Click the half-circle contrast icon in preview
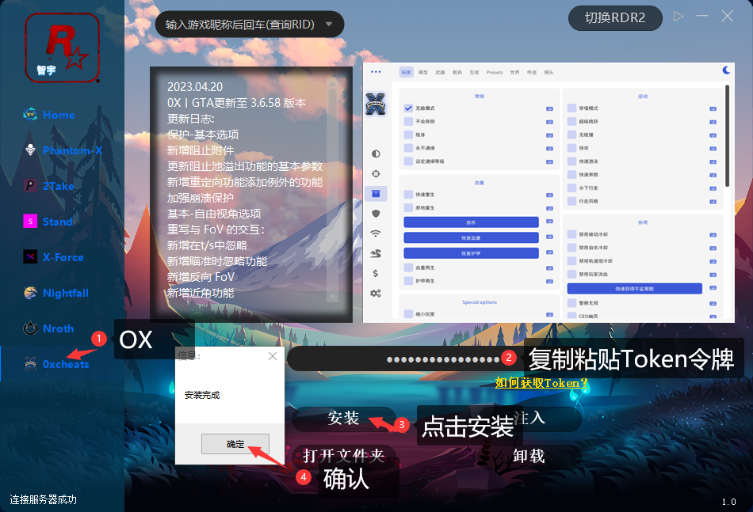The image size is (753, 512). tap(376, 154)
